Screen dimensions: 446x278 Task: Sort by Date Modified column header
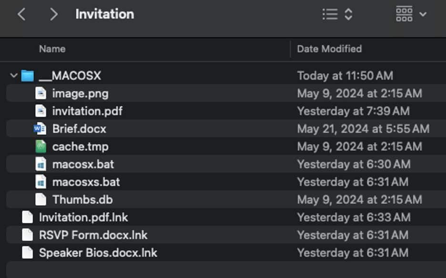point(329,49)
